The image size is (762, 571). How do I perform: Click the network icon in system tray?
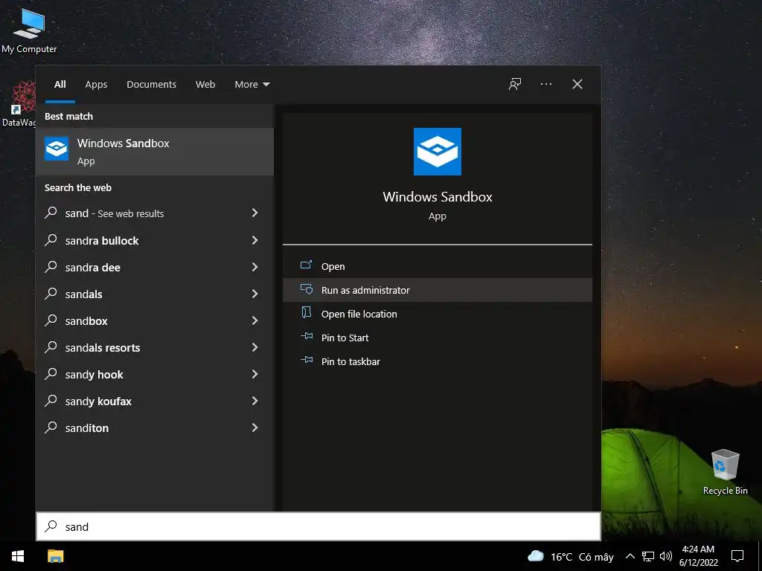click(x=648, y=556)
